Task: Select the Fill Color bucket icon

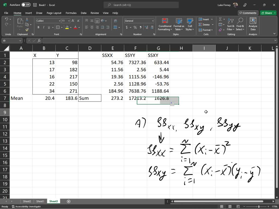Action: (x=68, y=27)
